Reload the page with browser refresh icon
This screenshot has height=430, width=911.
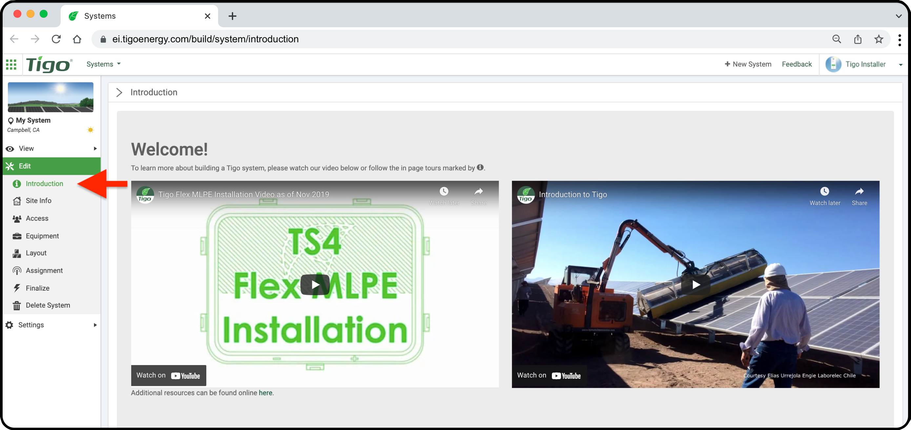click(x=56, y=39)
